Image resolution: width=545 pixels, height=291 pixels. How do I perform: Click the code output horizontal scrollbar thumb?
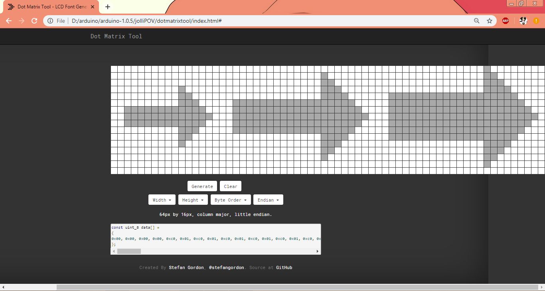pos(129,251)
